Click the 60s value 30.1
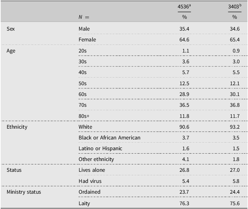The width and height of the screenshot is (248, 209). [x=235, y=94]
